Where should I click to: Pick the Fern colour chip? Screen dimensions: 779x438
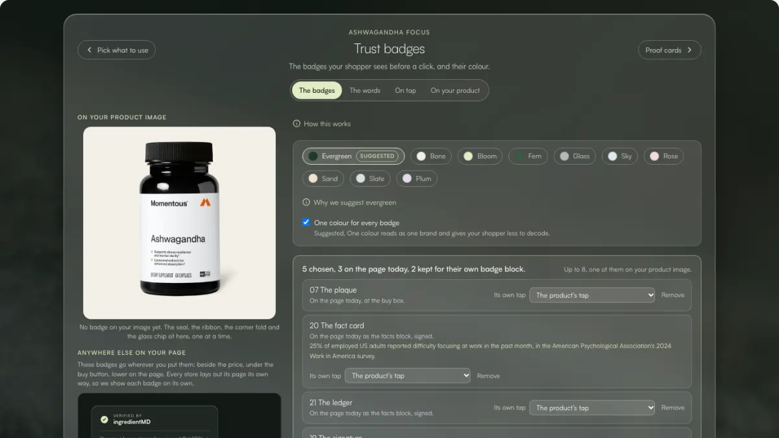pos(528,156)
